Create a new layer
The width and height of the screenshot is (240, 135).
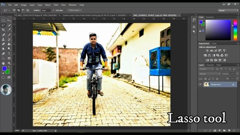click(229, 130)
